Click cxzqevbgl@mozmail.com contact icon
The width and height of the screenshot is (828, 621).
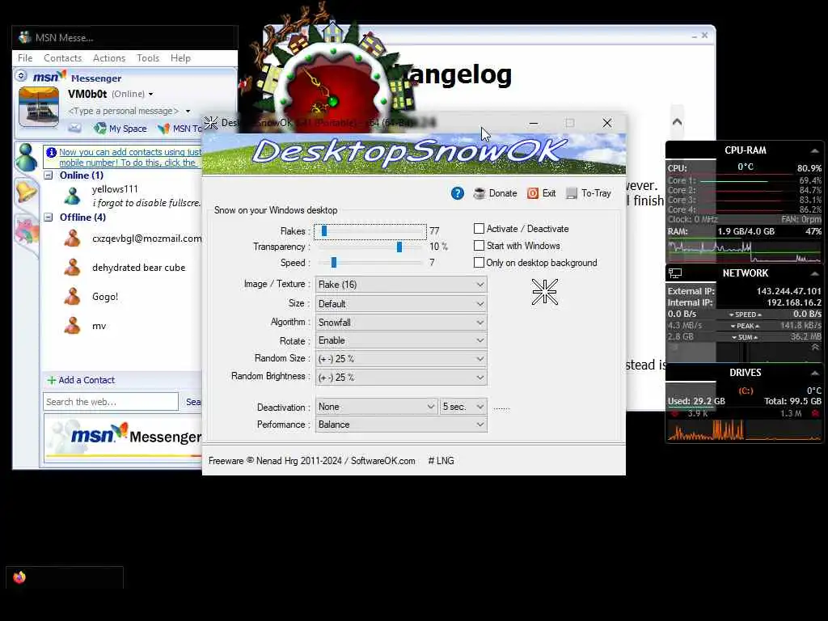(72, 239)
